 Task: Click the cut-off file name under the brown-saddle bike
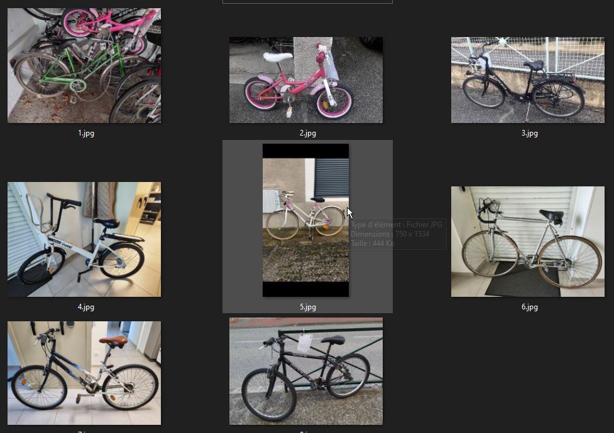point(85,432)
